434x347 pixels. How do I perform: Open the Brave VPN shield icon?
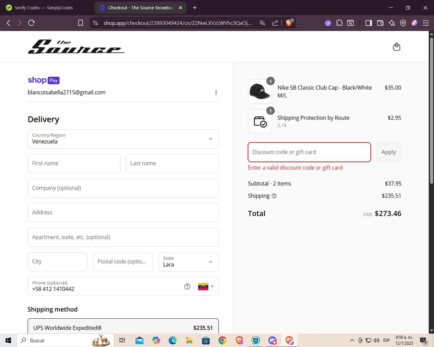tap(403, 23)
